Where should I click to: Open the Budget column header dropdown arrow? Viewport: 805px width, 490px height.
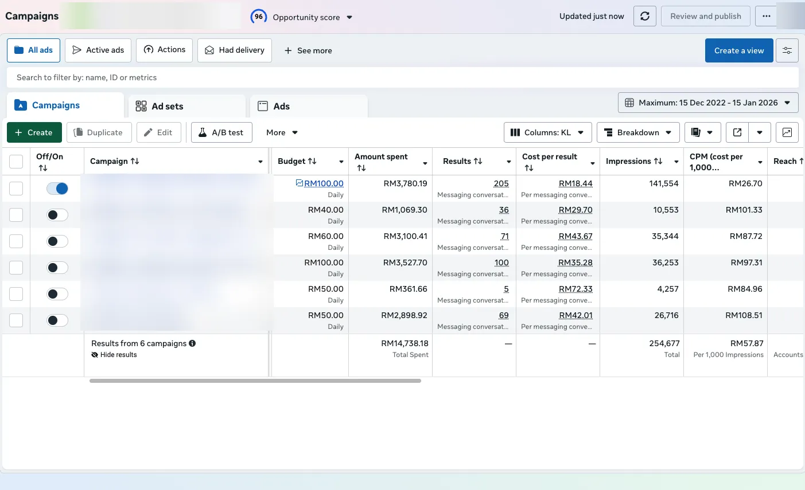click(x=341, y=162)
